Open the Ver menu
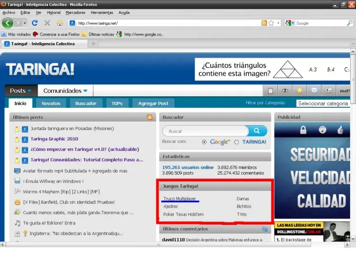This screenshot has width=356, height=267. click(x=39, y=12)
